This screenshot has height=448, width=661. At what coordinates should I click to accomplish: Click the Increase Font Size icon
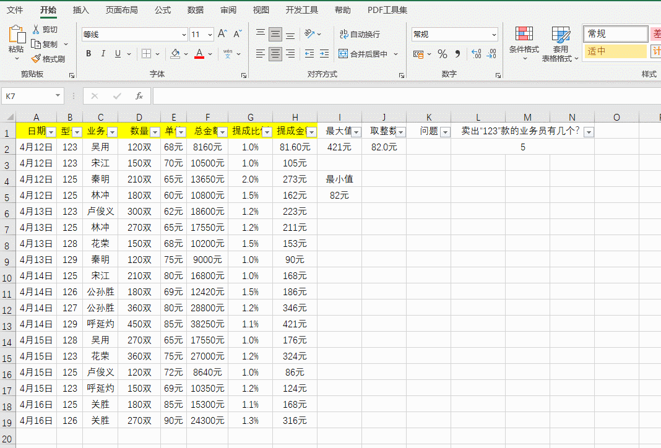point(222,34)
